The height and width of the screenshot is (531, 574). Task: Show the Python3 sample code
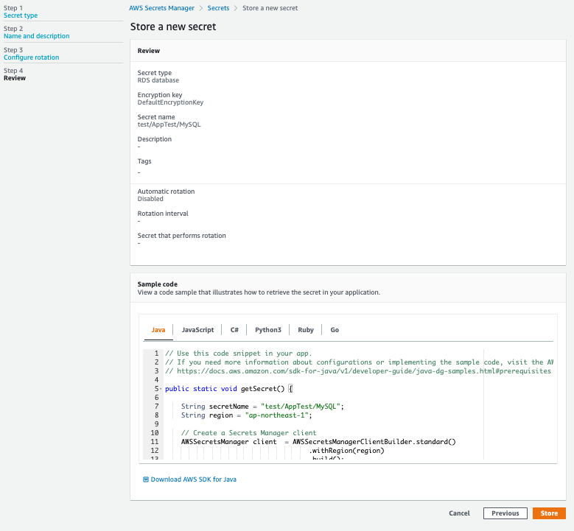click(268, 330)
